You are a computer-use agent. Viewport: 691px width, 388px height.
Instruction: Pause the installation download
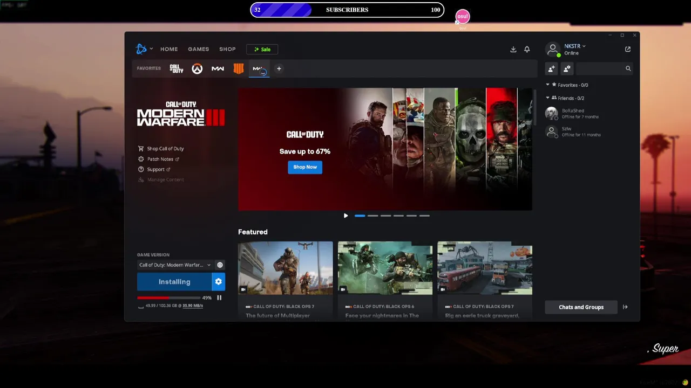click(219, 297)
